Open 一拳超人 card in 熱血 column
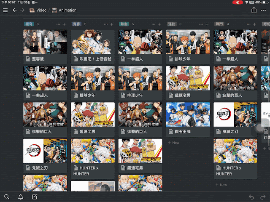 [140, 47]
